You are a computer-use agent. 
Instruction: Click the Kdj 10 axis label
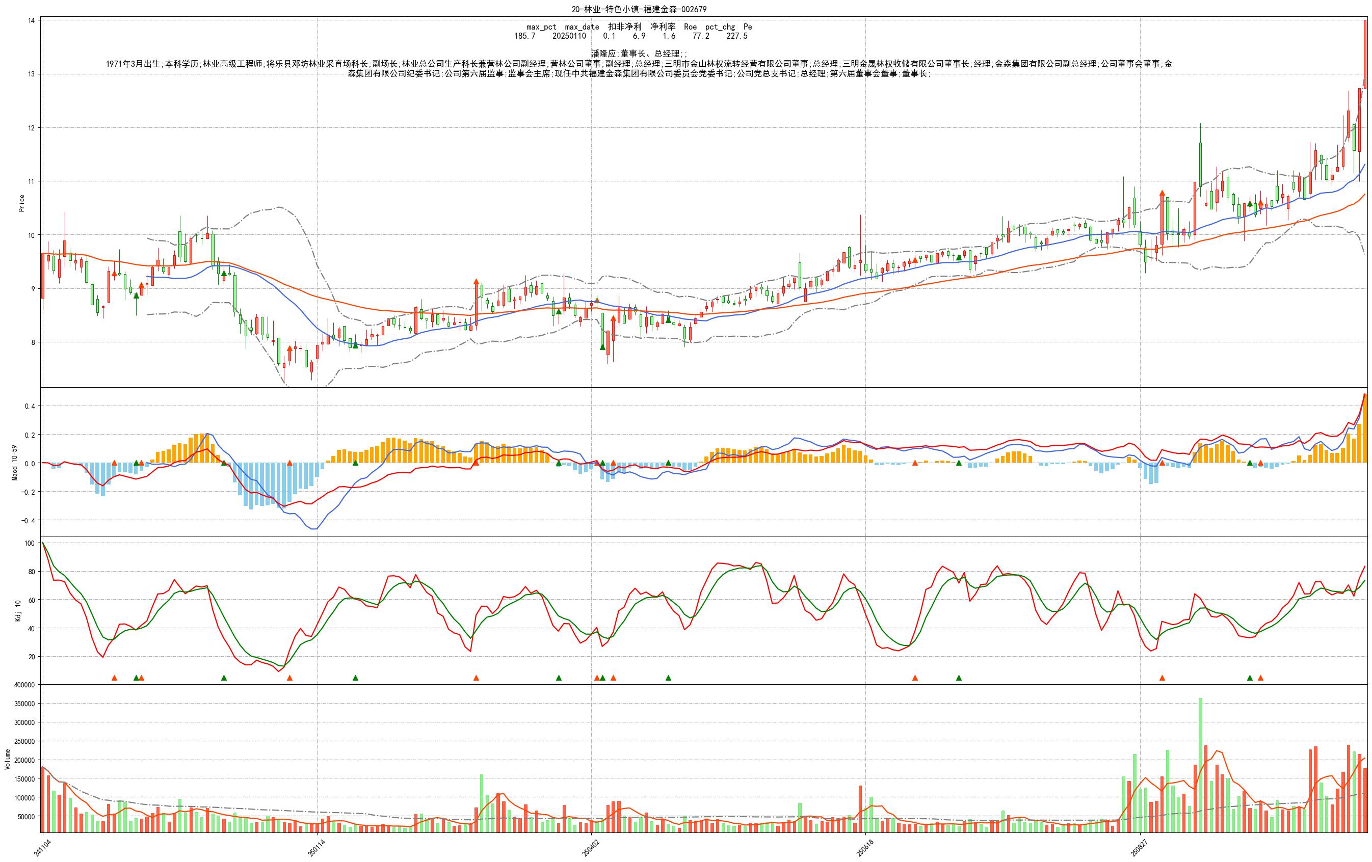click(x=18, y=610)
